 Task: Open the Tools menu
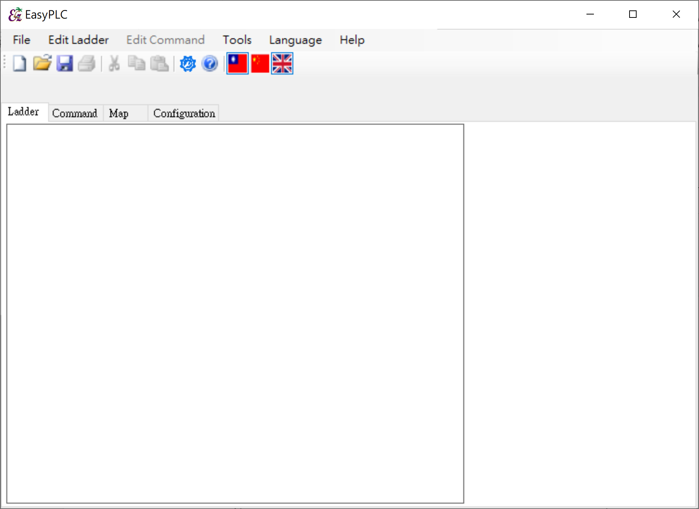(237, 40)
